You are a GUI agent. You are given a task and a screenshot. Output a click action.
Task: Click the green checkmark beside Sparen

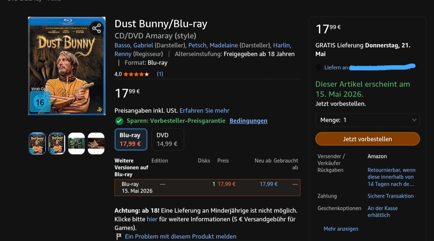coord(119,121)
